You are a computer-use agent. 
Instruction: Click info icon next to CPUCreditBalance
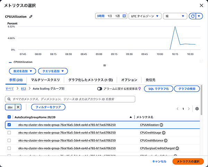point(166,141)
